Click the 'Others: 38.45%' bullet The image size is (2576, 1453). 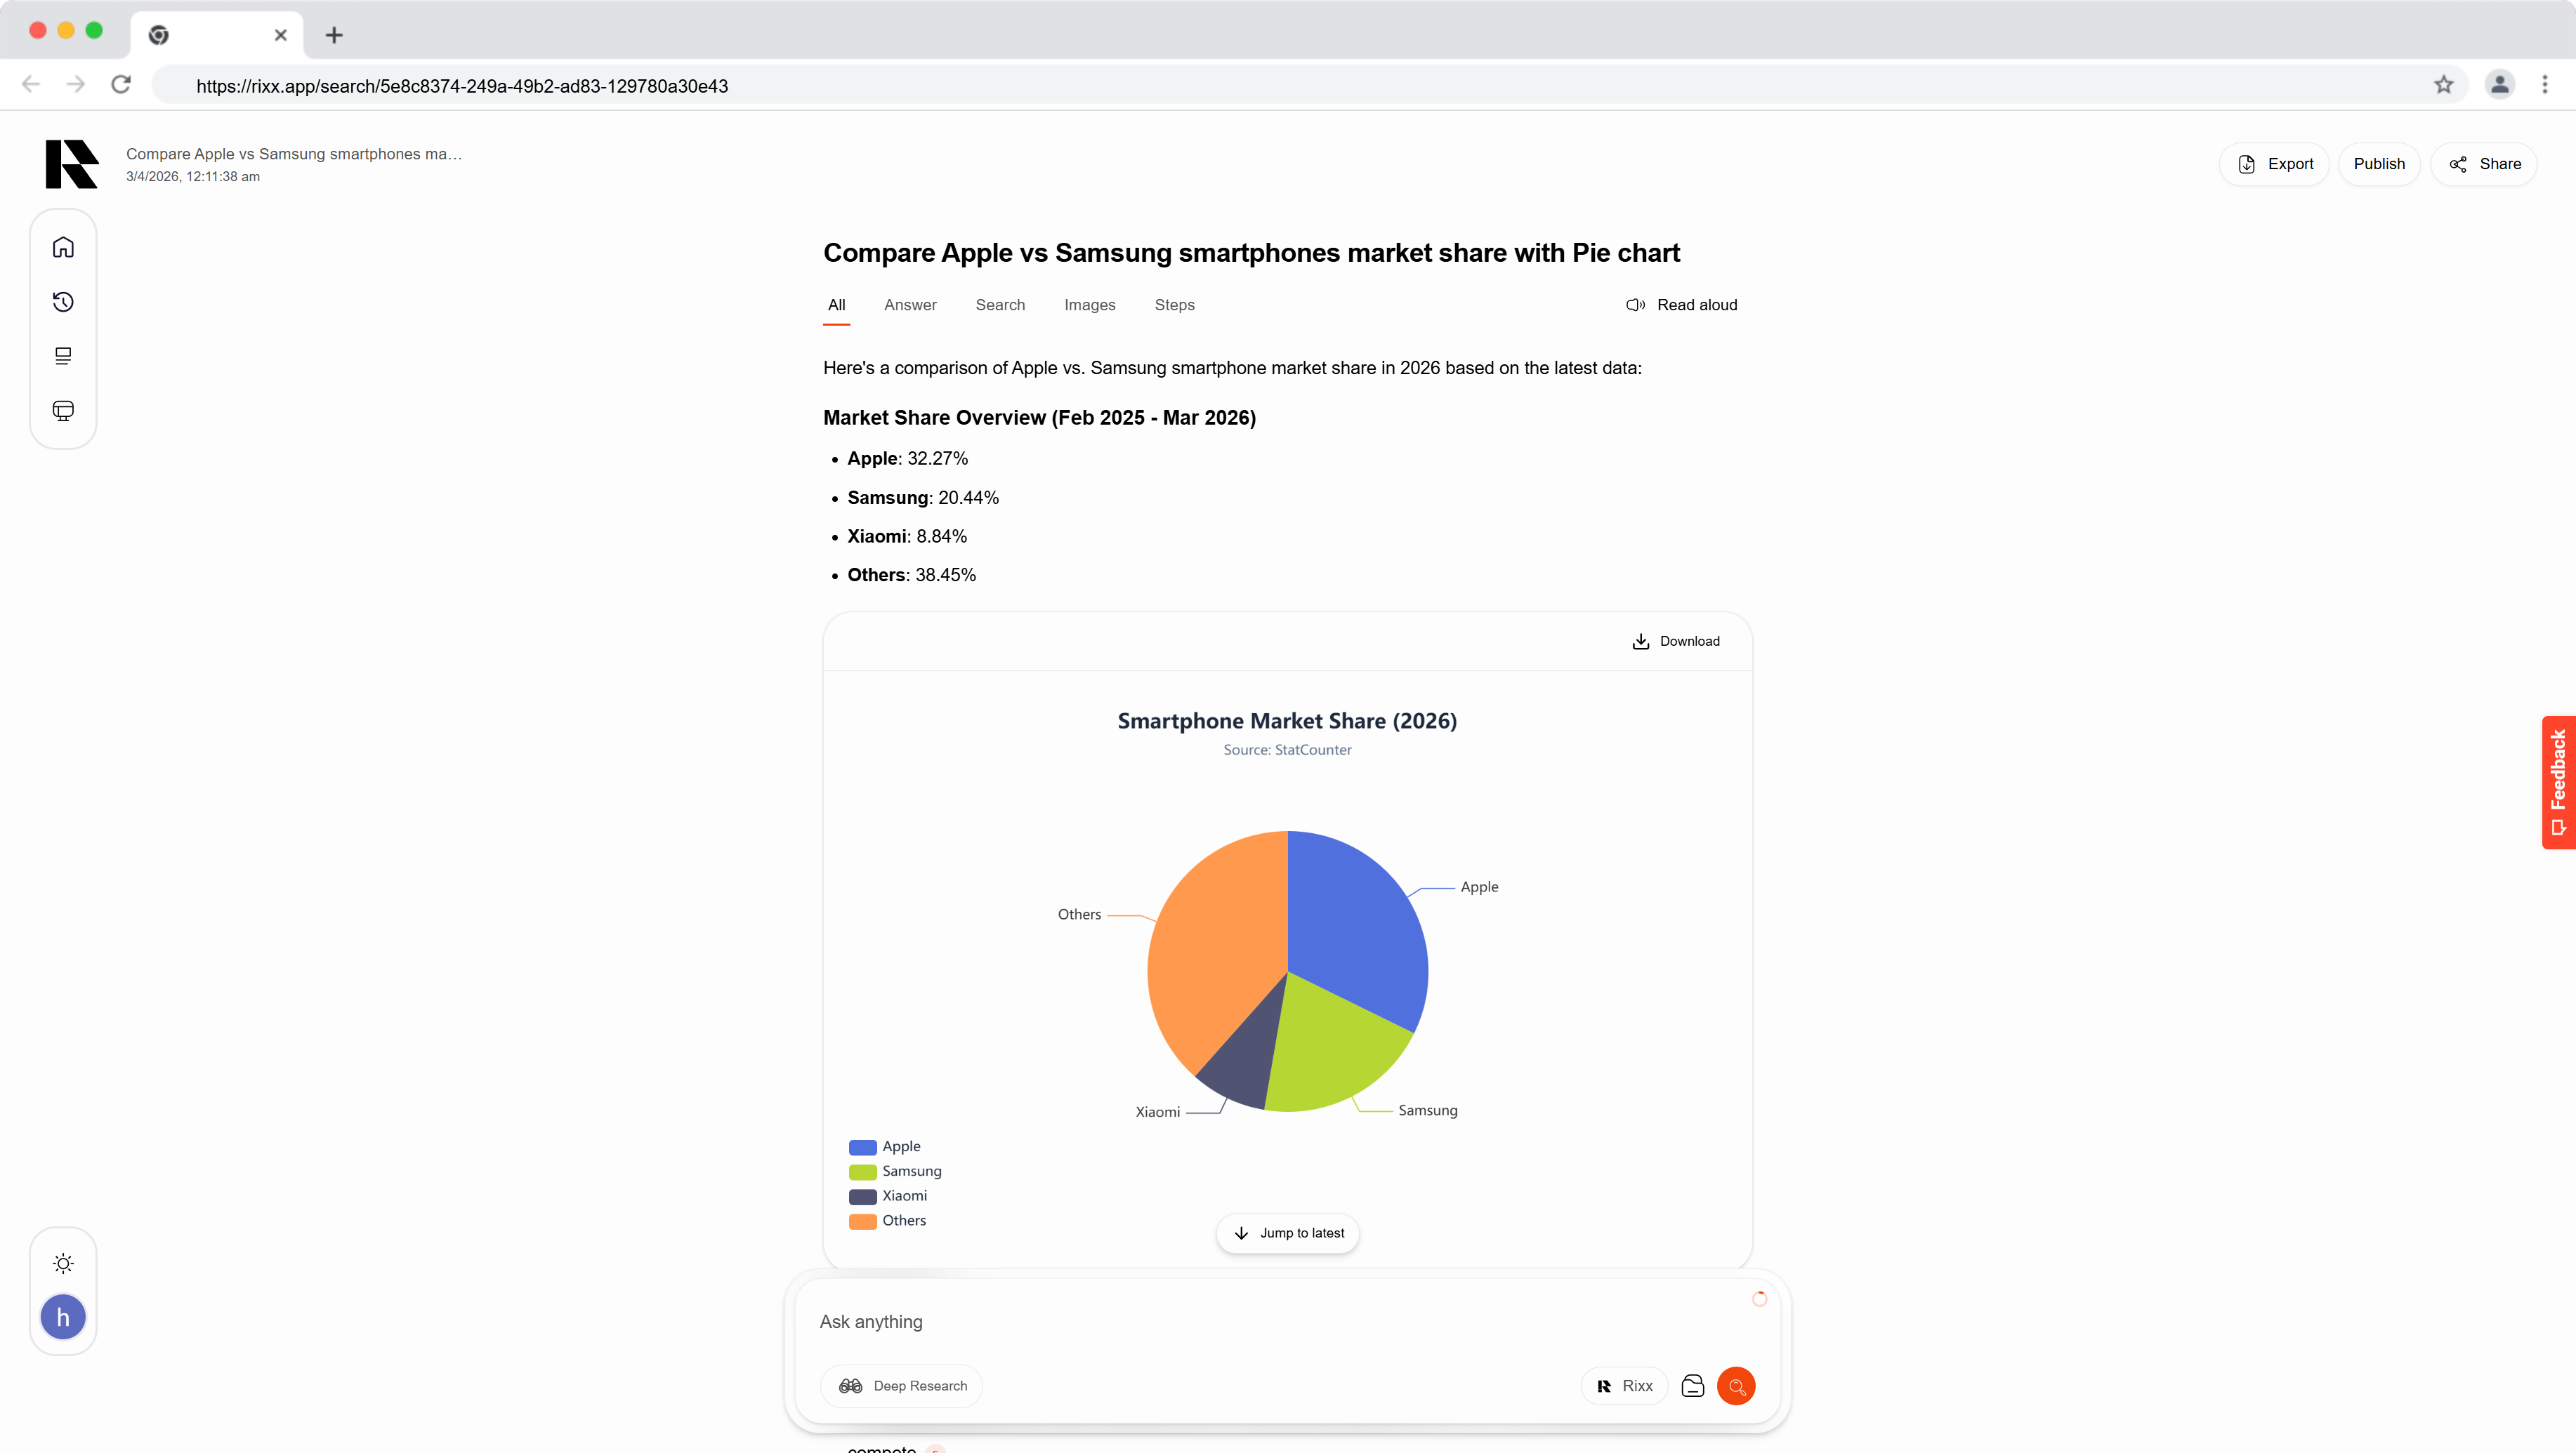tap(912, 576)
